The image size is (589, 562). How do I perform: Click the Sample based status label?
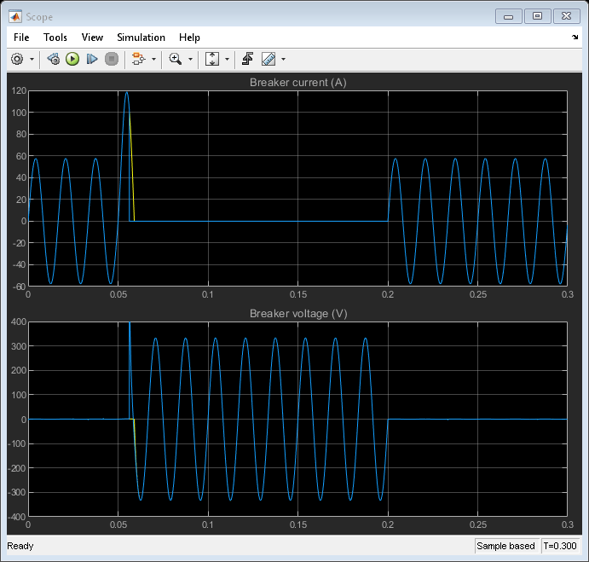click(x=505, y=546)
